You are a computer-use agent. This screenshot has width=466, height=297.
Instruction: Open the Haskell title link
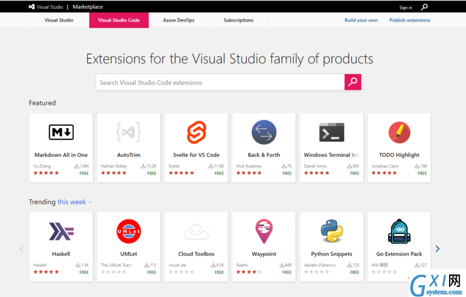tap(61, 254)
